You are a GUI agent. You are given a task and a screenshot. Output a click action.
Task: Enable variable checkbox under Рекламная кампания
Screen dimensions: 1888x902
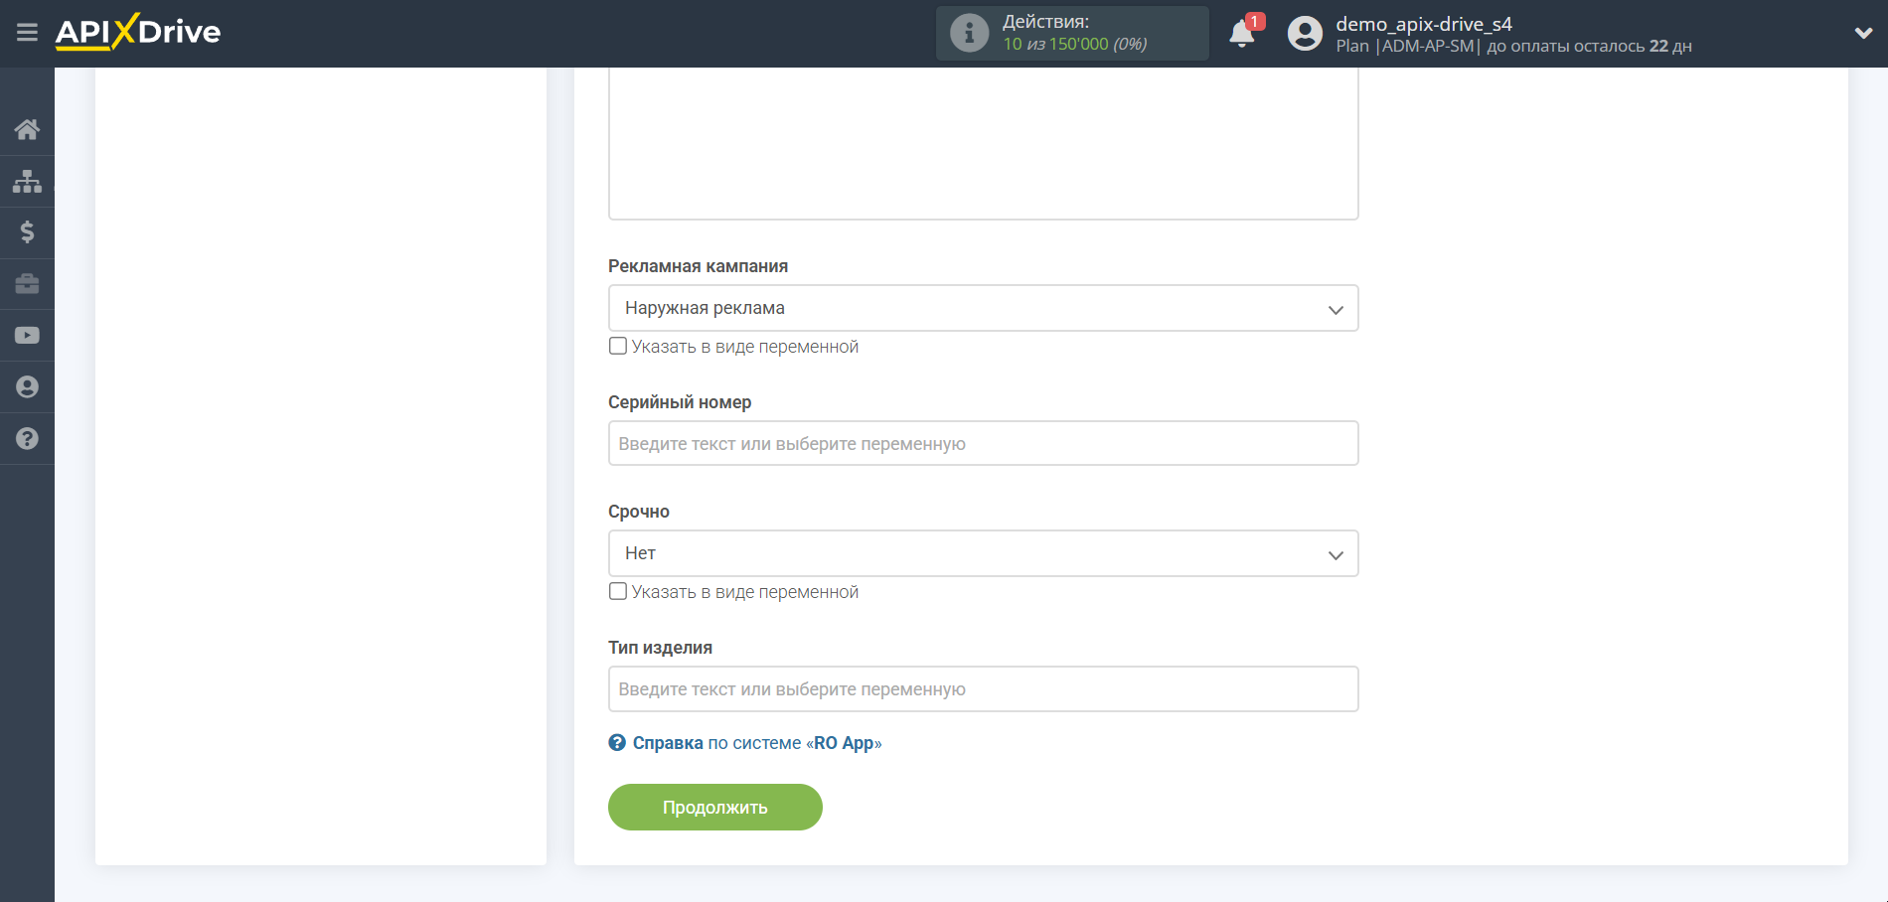[x=618, y=346]
